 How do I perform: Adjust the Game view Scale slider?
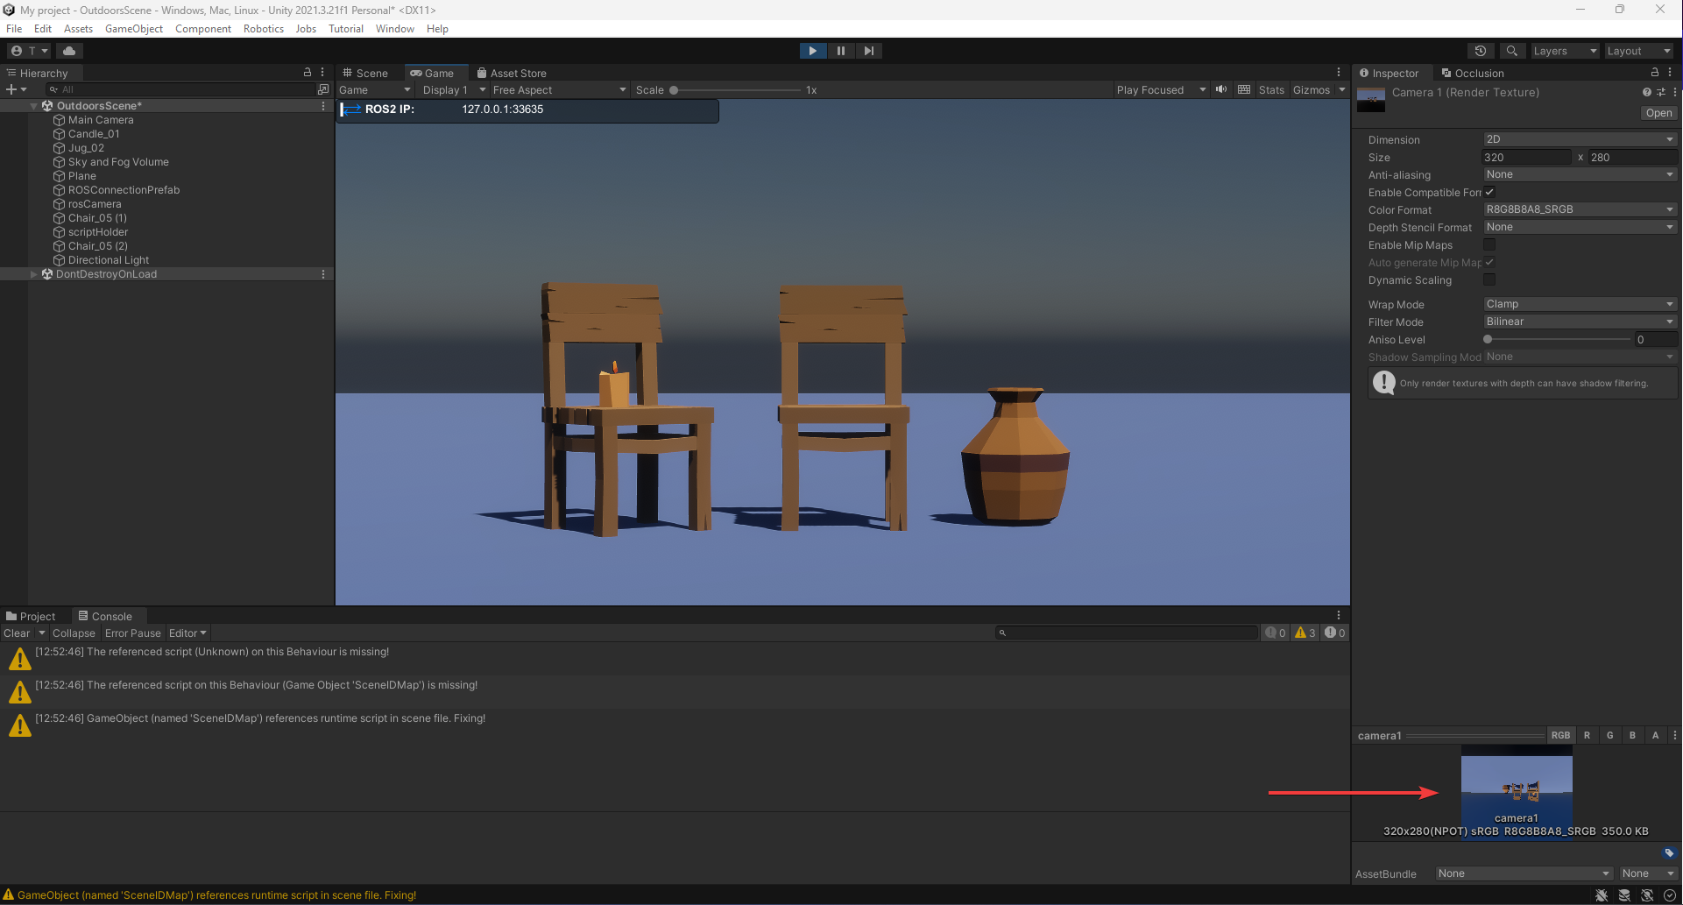point(736,89)
